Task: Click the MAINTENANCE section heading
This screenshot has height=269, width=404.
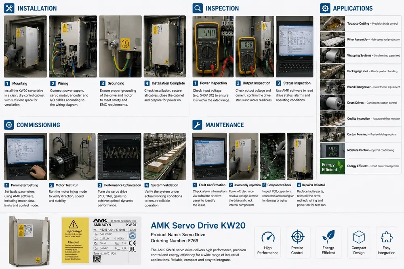Action: (x=224, y=125)
